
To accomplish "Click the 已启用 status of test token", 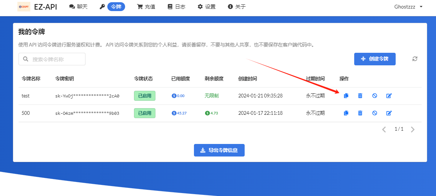I will pyautogui.click(x=145, y=96).
